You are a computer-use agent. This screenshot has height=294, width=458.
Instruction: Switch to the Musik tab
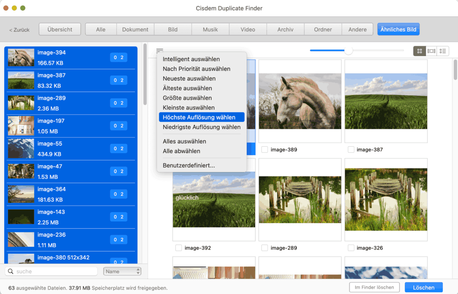(210, 29)
